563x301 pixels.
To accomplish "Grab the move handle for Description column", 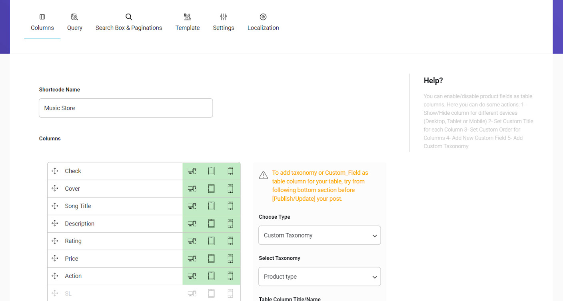I will pos(55,223).
